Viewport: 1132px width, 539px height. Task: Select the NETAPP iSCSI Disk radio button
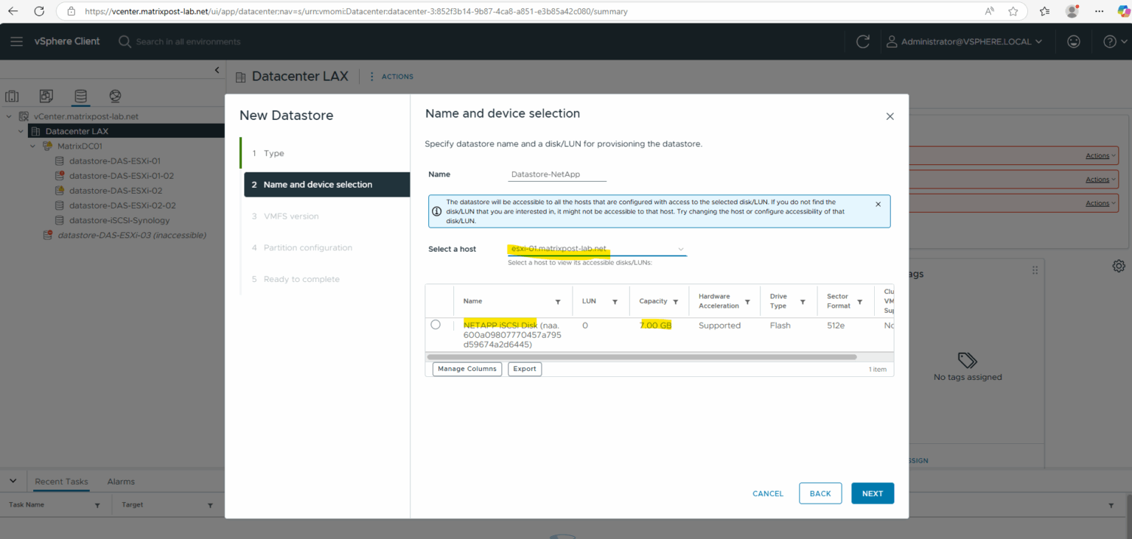(435, 324)
